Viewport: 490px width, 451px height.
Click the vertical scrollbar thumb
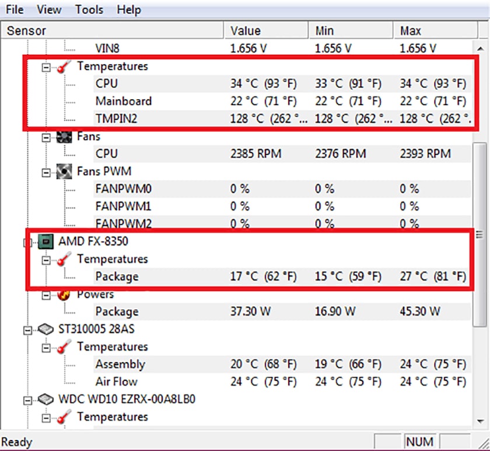(480, 233)
